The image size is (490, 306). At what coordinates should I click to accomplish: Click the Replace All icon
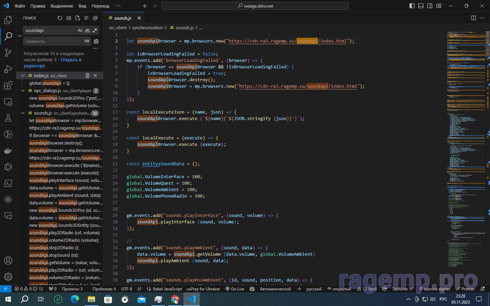click(x=96, y=41)
